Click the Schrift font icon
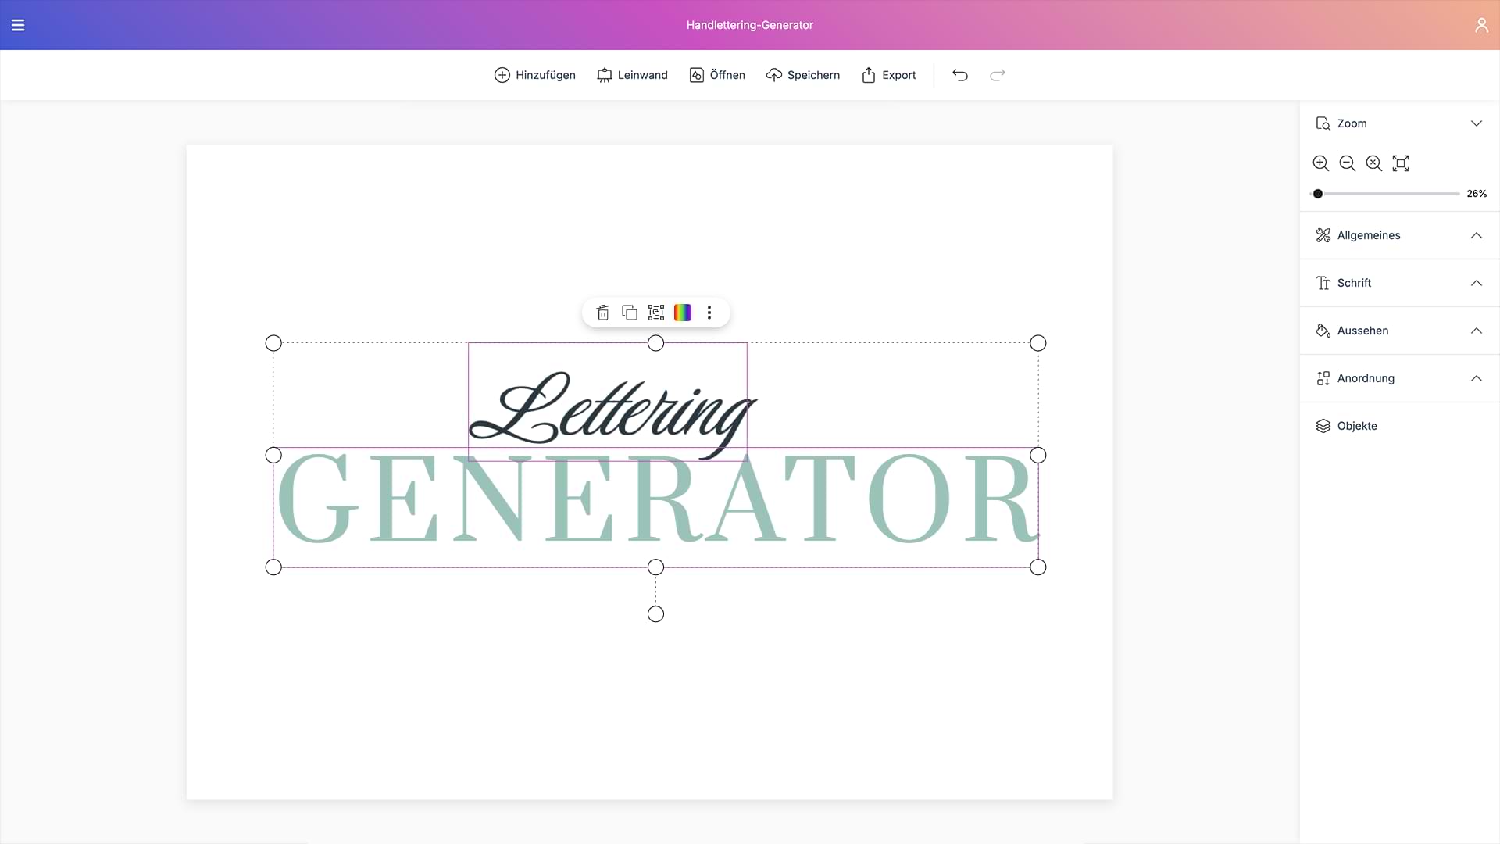 tap(1323, 283)
